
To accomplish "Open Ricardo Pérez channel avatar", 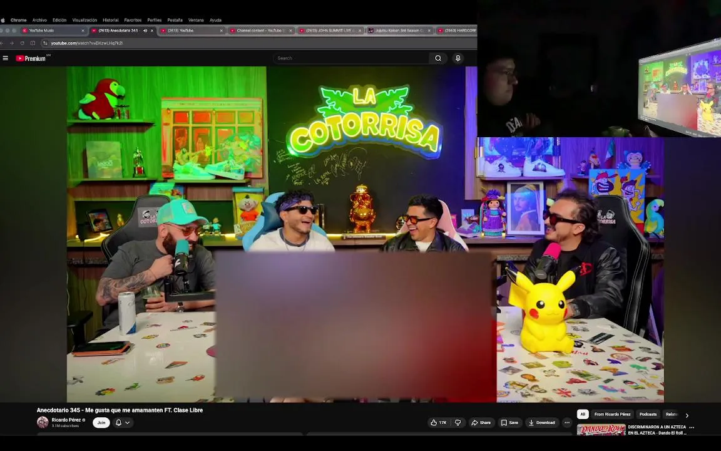I will (x=43, y=422).
